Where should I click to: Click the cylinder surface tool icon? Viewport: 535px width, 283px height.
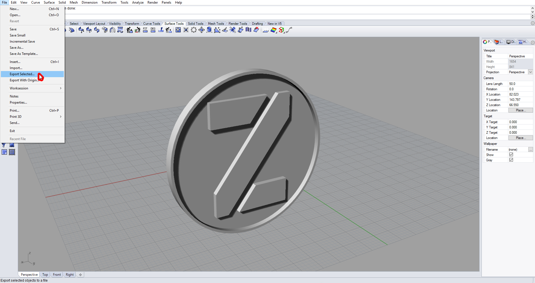pos(209,30)
